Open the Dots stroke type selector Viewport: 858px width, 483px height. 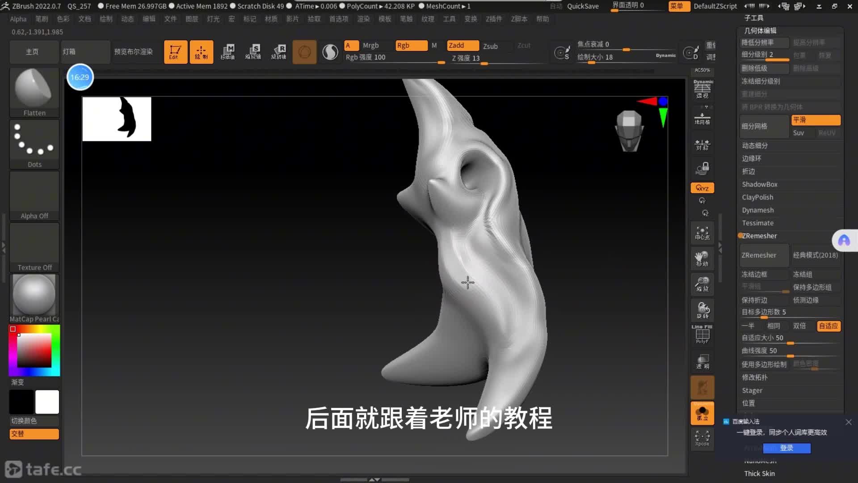(34, 144)
